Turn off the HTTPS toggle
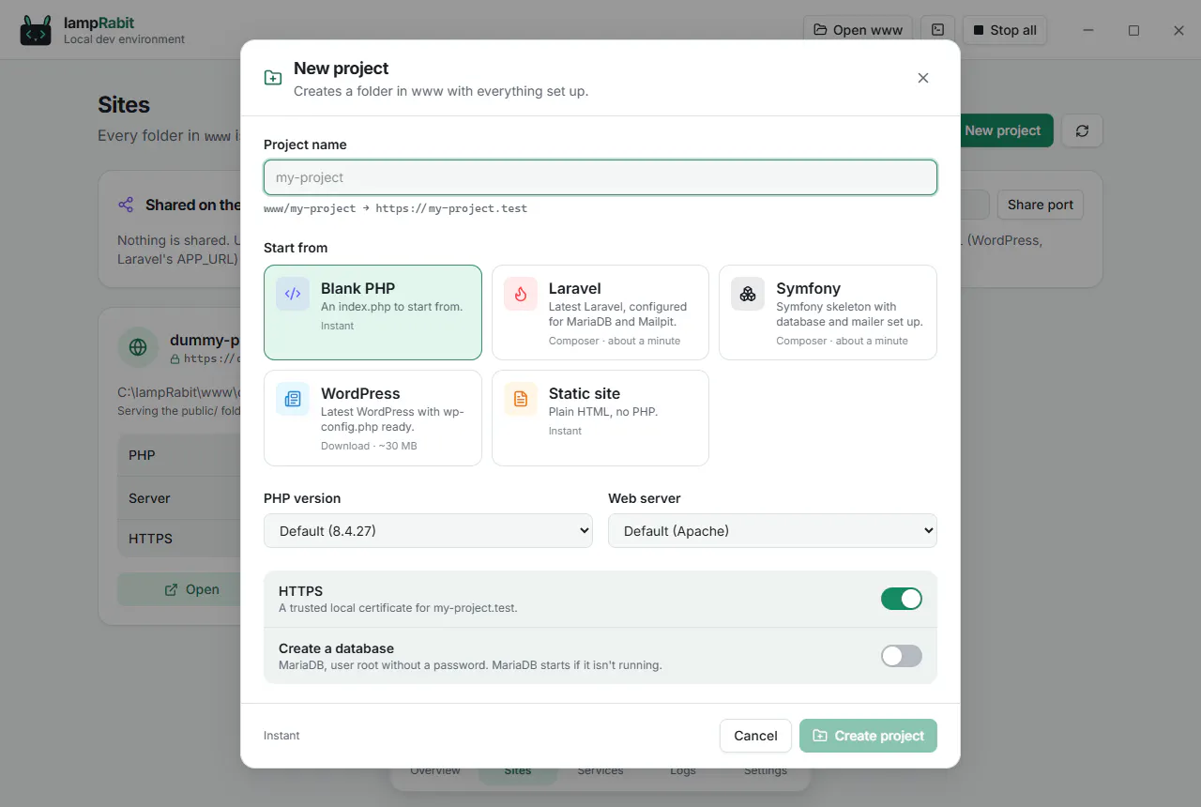The width and height of the screenshot is (1201, 807). pos(901,599)
